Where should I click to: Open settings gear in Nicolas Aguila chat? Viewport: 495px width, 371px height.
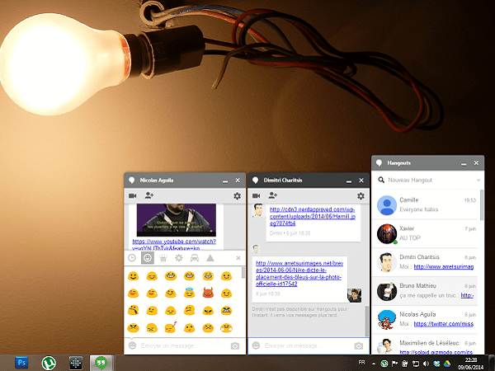(237, 196)
